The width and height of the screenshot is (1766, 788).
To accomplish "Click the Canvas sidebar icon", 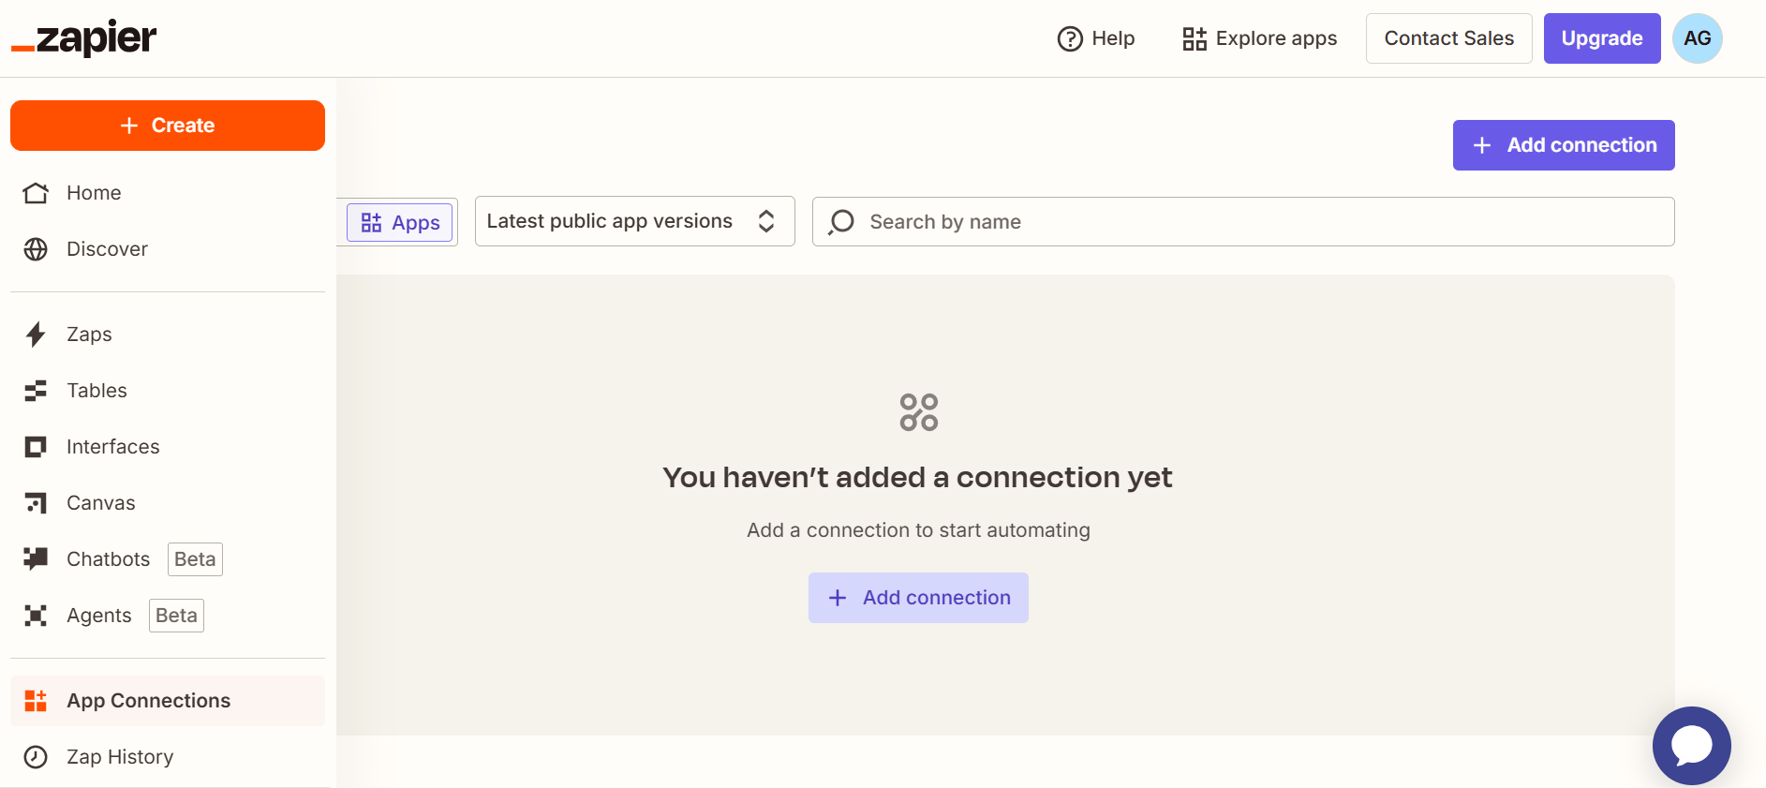I will (36, 503).
